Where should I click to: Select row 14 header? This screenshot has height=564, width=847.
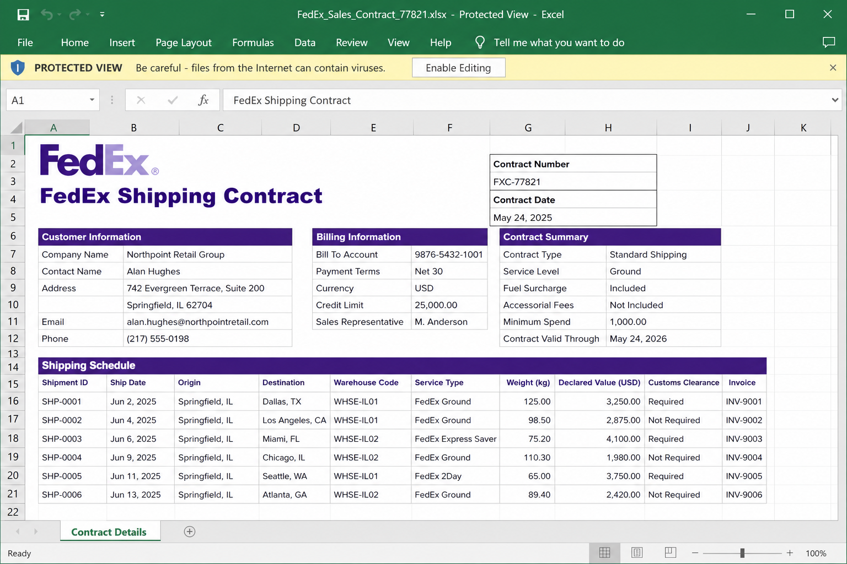point(13,367)
